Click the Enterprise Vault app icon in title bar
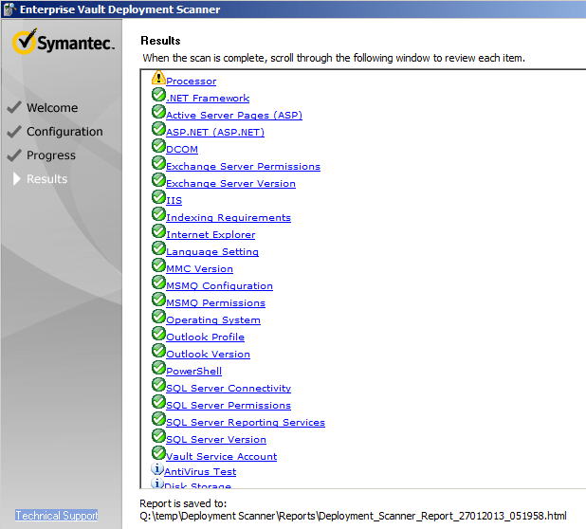586x529 pixels. click(x=9, y=9)
